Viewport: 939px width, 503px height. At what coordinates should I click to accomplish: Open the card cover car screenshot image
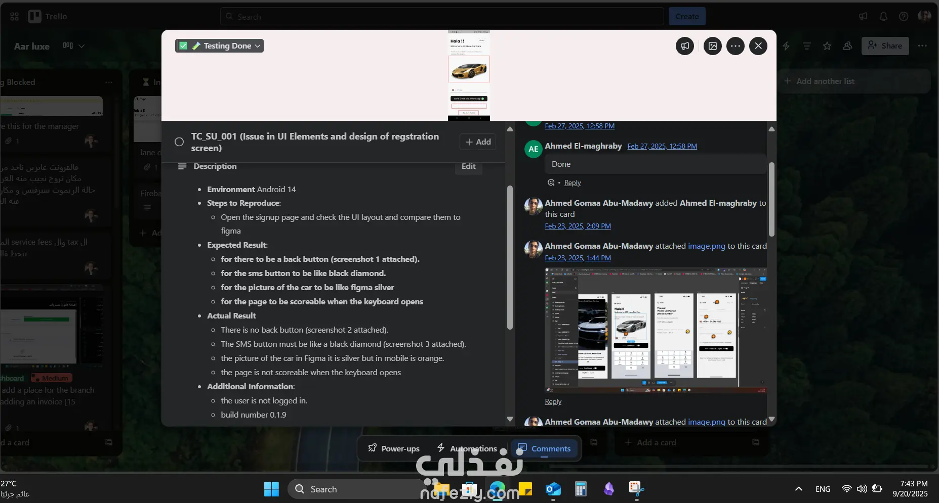click(x=469, y=75)
